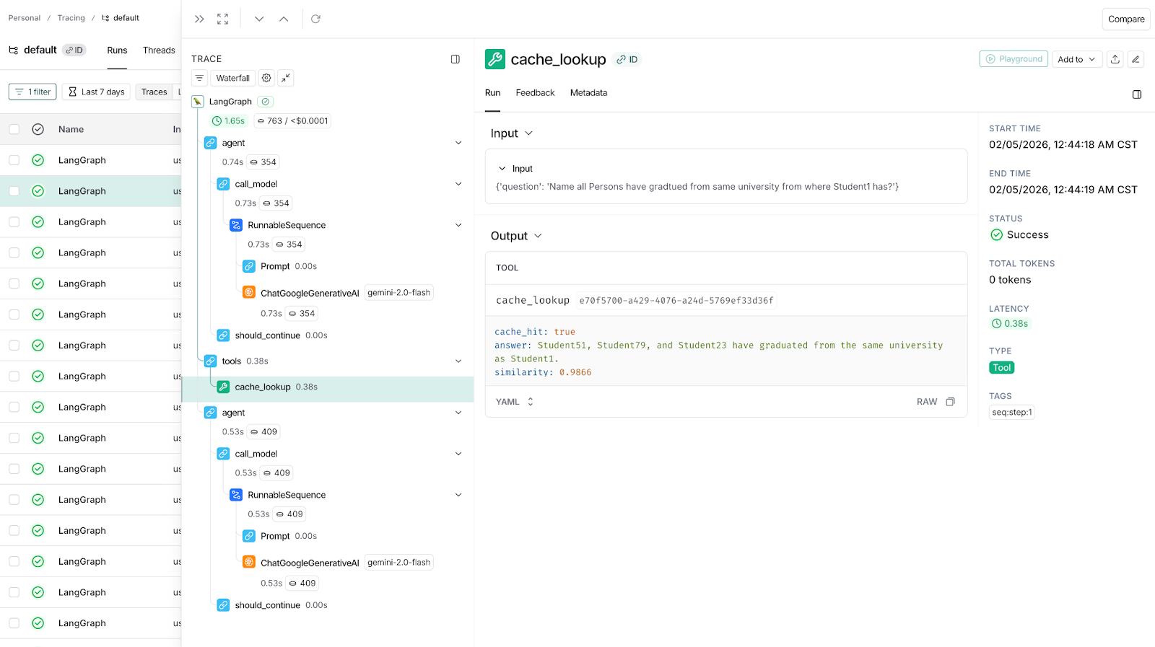Change output format from YAML selector
The image size is (1155, 647).
click(x=515, y=402)
